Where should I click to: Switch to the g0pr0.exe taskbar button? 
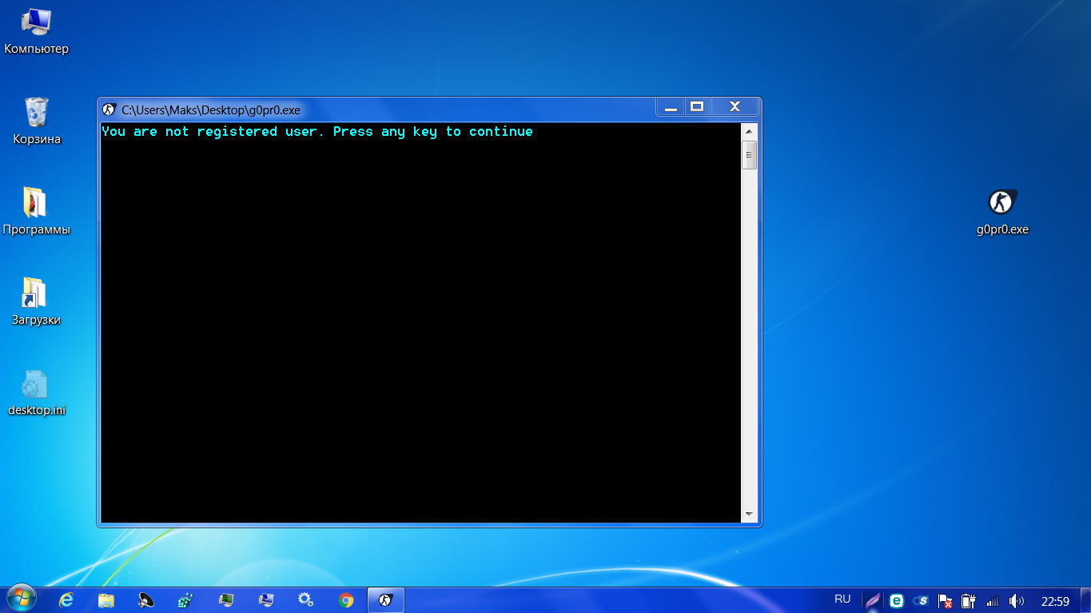click(386, 600)
